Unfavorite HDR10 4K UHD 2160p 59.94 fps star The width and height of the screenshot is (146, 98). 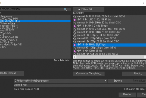pyautogui.click(x=74, y=20)
